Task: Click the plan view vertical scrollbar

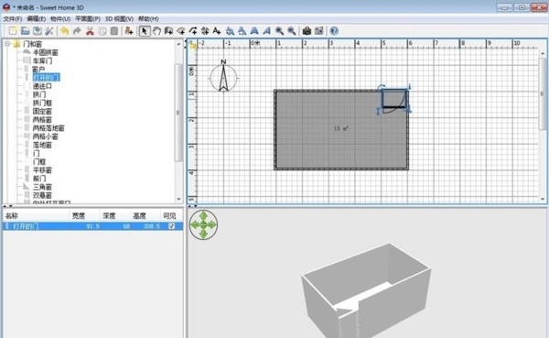Action: [543, 94]
